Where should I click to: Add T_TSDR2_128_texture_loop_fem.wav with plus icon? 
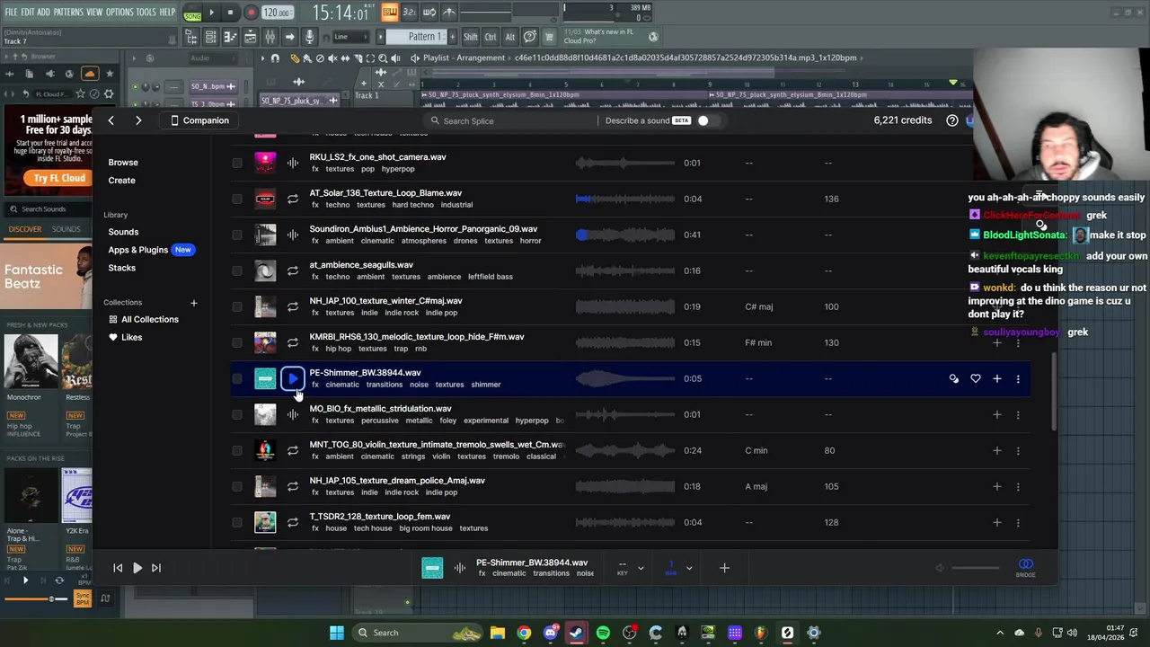click(x=997, y=522)
